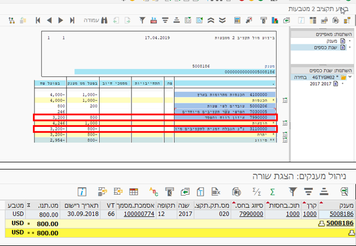
Task: Toggle the node icon beside the הוצאות row
Action: pos(285,123)
